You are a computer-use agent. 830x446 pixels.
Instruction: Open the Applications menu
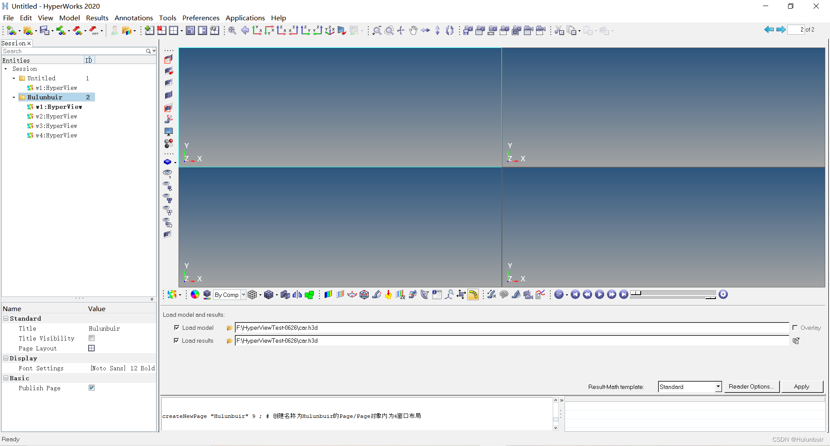(245, 18)
